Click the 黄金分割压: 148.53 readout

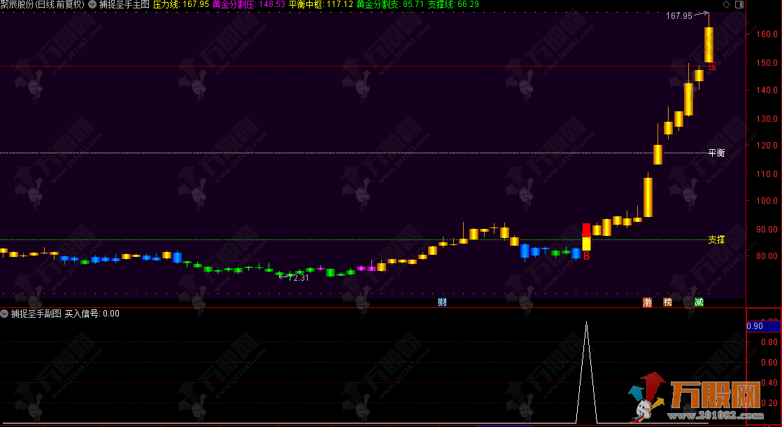pyautogui.click(x=249, y=4)
